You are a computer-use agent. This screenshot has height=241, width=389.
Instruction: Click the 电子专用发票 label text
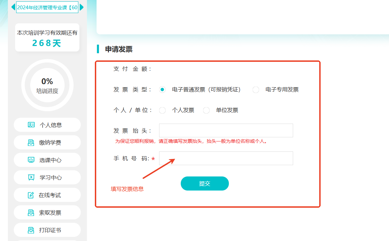click(282, 90)
